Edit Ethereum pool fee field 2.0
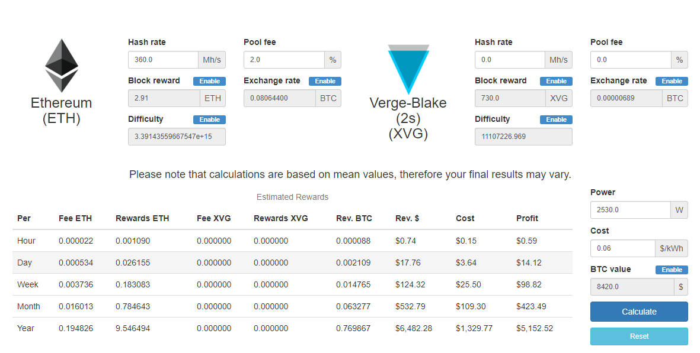The image size is (700, 353). 285,60
